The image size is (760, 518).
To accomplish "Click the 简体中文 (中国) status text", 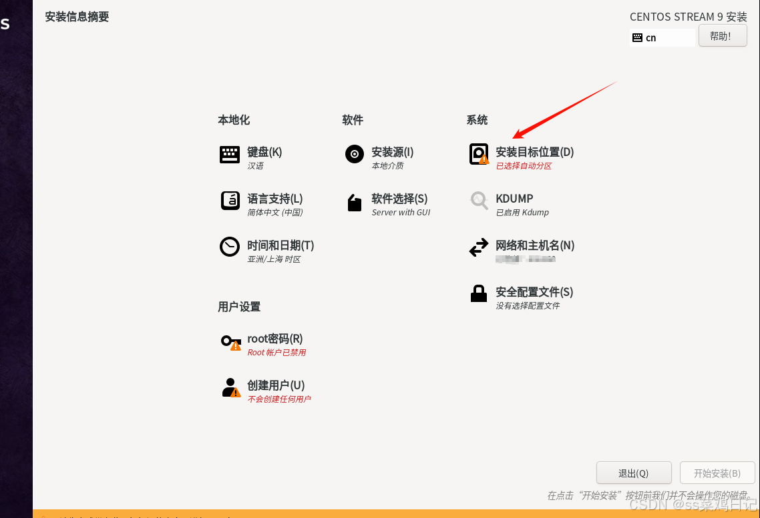I will pyautogui.click(x=275, y=212).
